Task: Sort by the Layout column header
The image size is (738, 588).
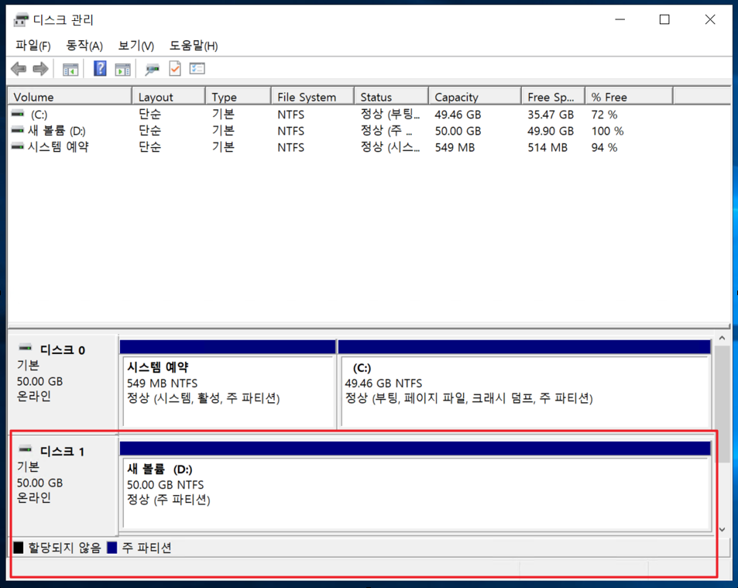Action: click(x=169, y=97)
